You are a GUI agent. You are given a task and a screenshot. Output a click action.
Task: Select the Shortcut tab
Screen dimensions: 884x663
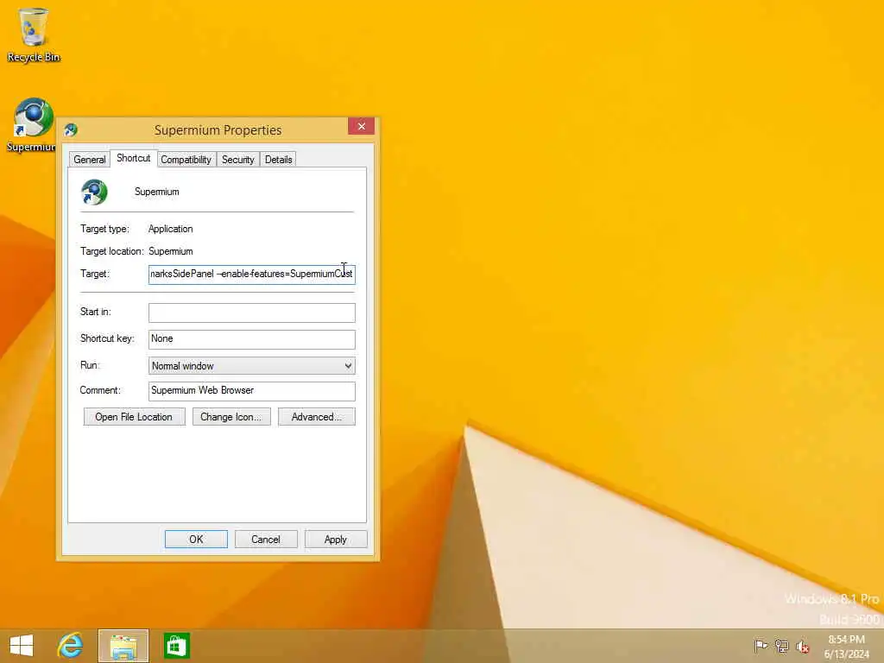134,159
